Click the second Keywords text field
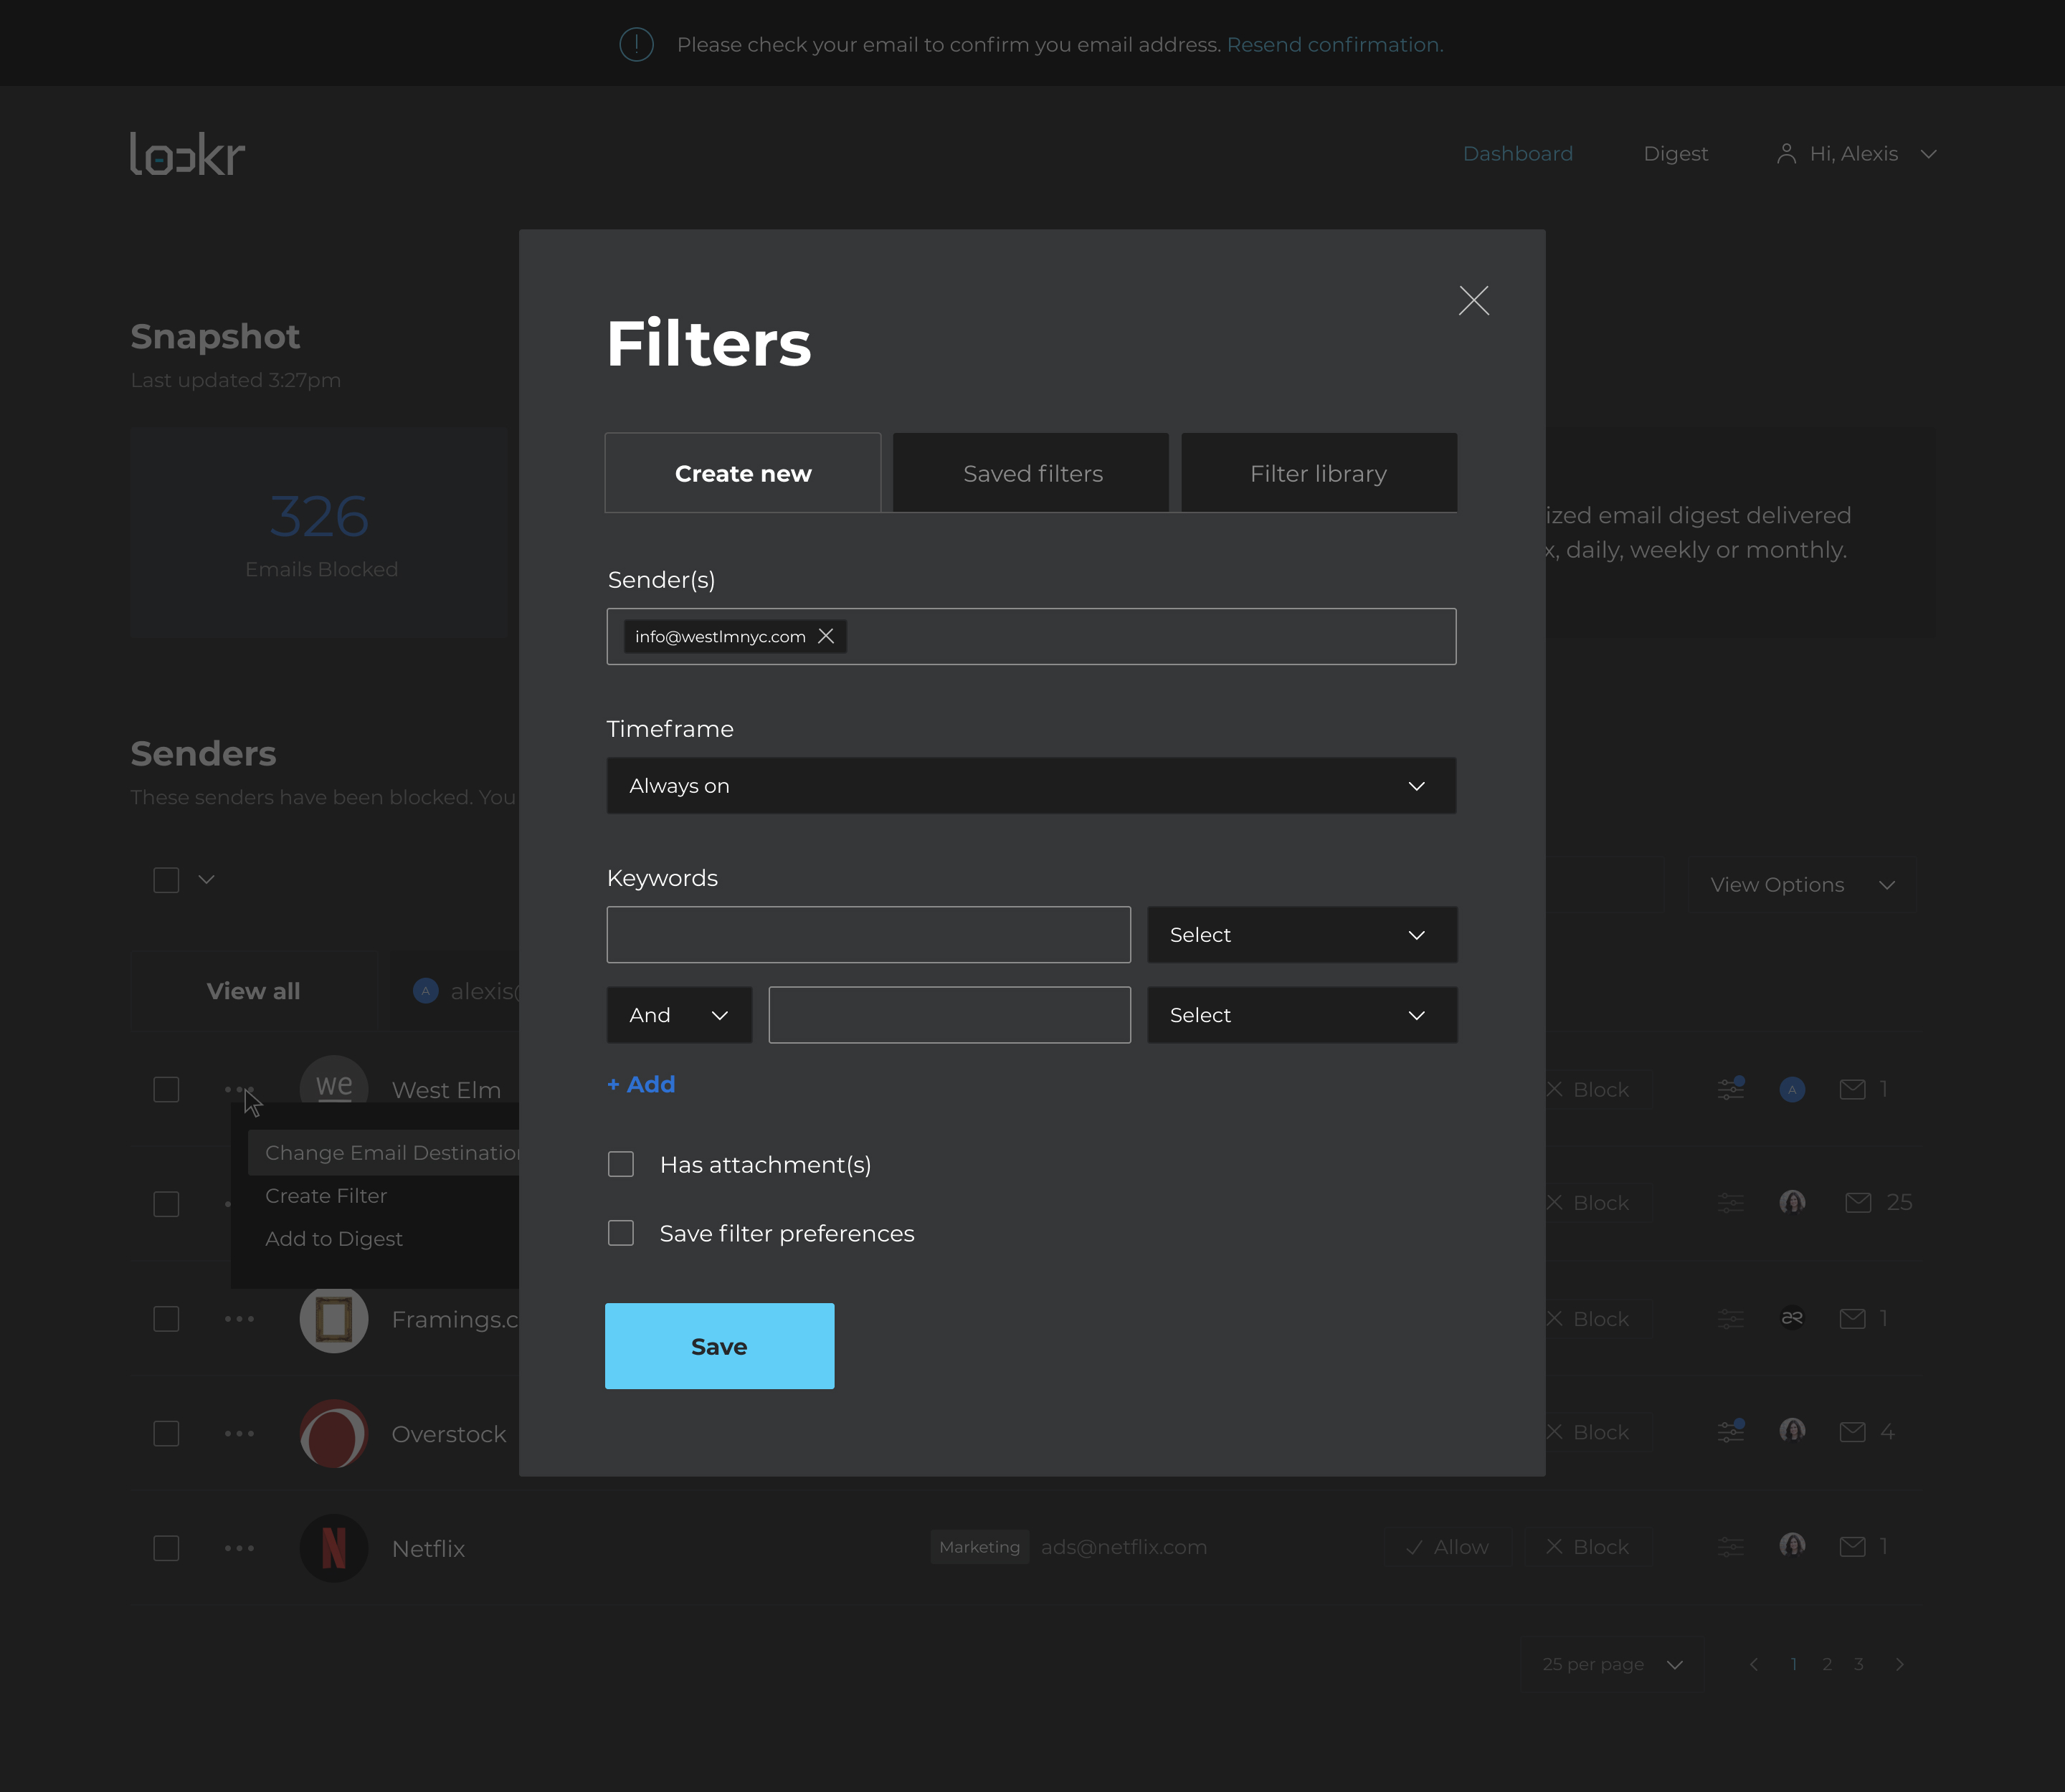Image resolution: width=2065 pixels, height=1792 pixels. click(x=949, y=1015)
